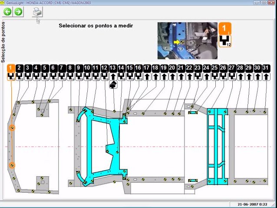Viewport: 277px width, 208px height.
Task: Click the up-arrow icon under point 22
Action: point(190,77)
